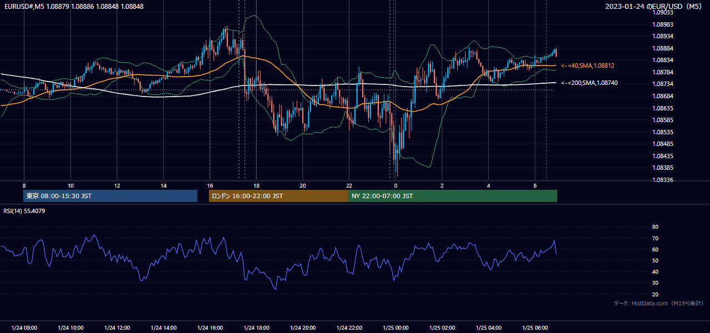Click the HistData.com data source credit
The height and width of the screenshot is (333, 710).
point(659,303)
